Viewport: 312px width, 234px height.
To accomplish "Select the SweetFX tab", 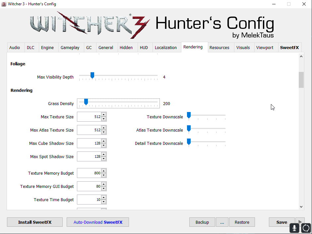I will point(289,47).
